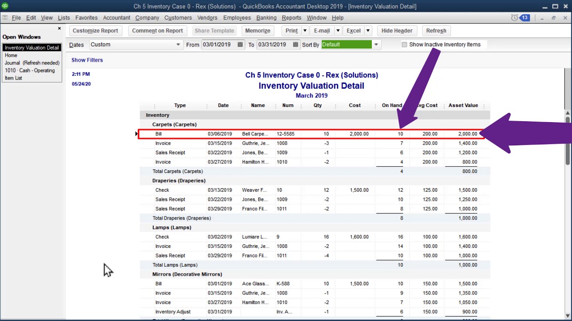Open the To date calendar picker
Screen dimensions: 572x321
(296, 45)
